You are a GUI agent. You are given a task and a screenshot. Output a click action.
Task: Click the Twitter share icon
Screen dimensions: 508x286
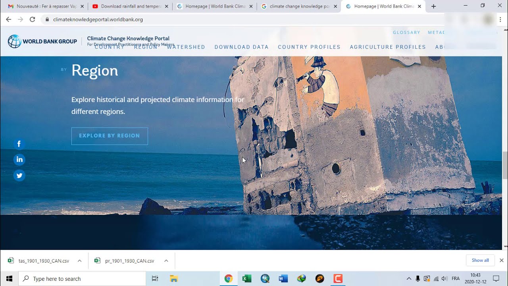pyautogui.click(x=19, y=175)
